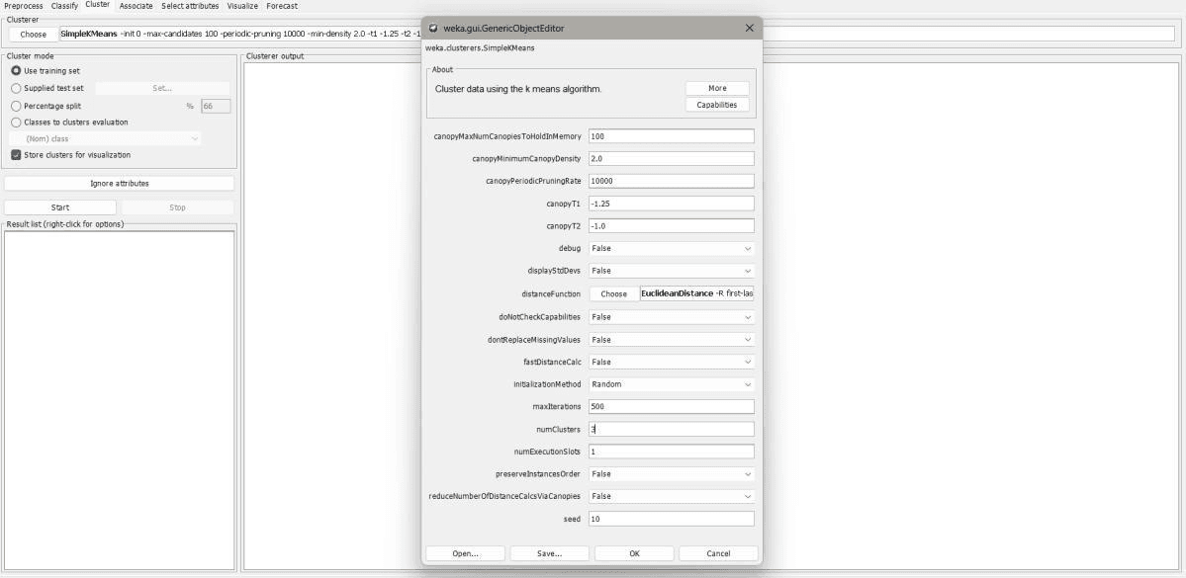The image size is (1186, 578).
Task: Select Classes to clusters evaluation
Action: [16, 122]
